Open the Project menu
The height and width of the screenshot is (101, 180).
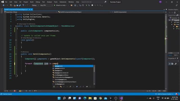tap(26, 2)
